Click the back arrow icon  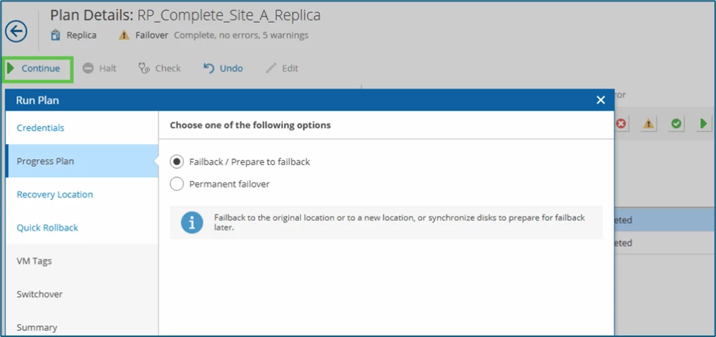[16, 31]
